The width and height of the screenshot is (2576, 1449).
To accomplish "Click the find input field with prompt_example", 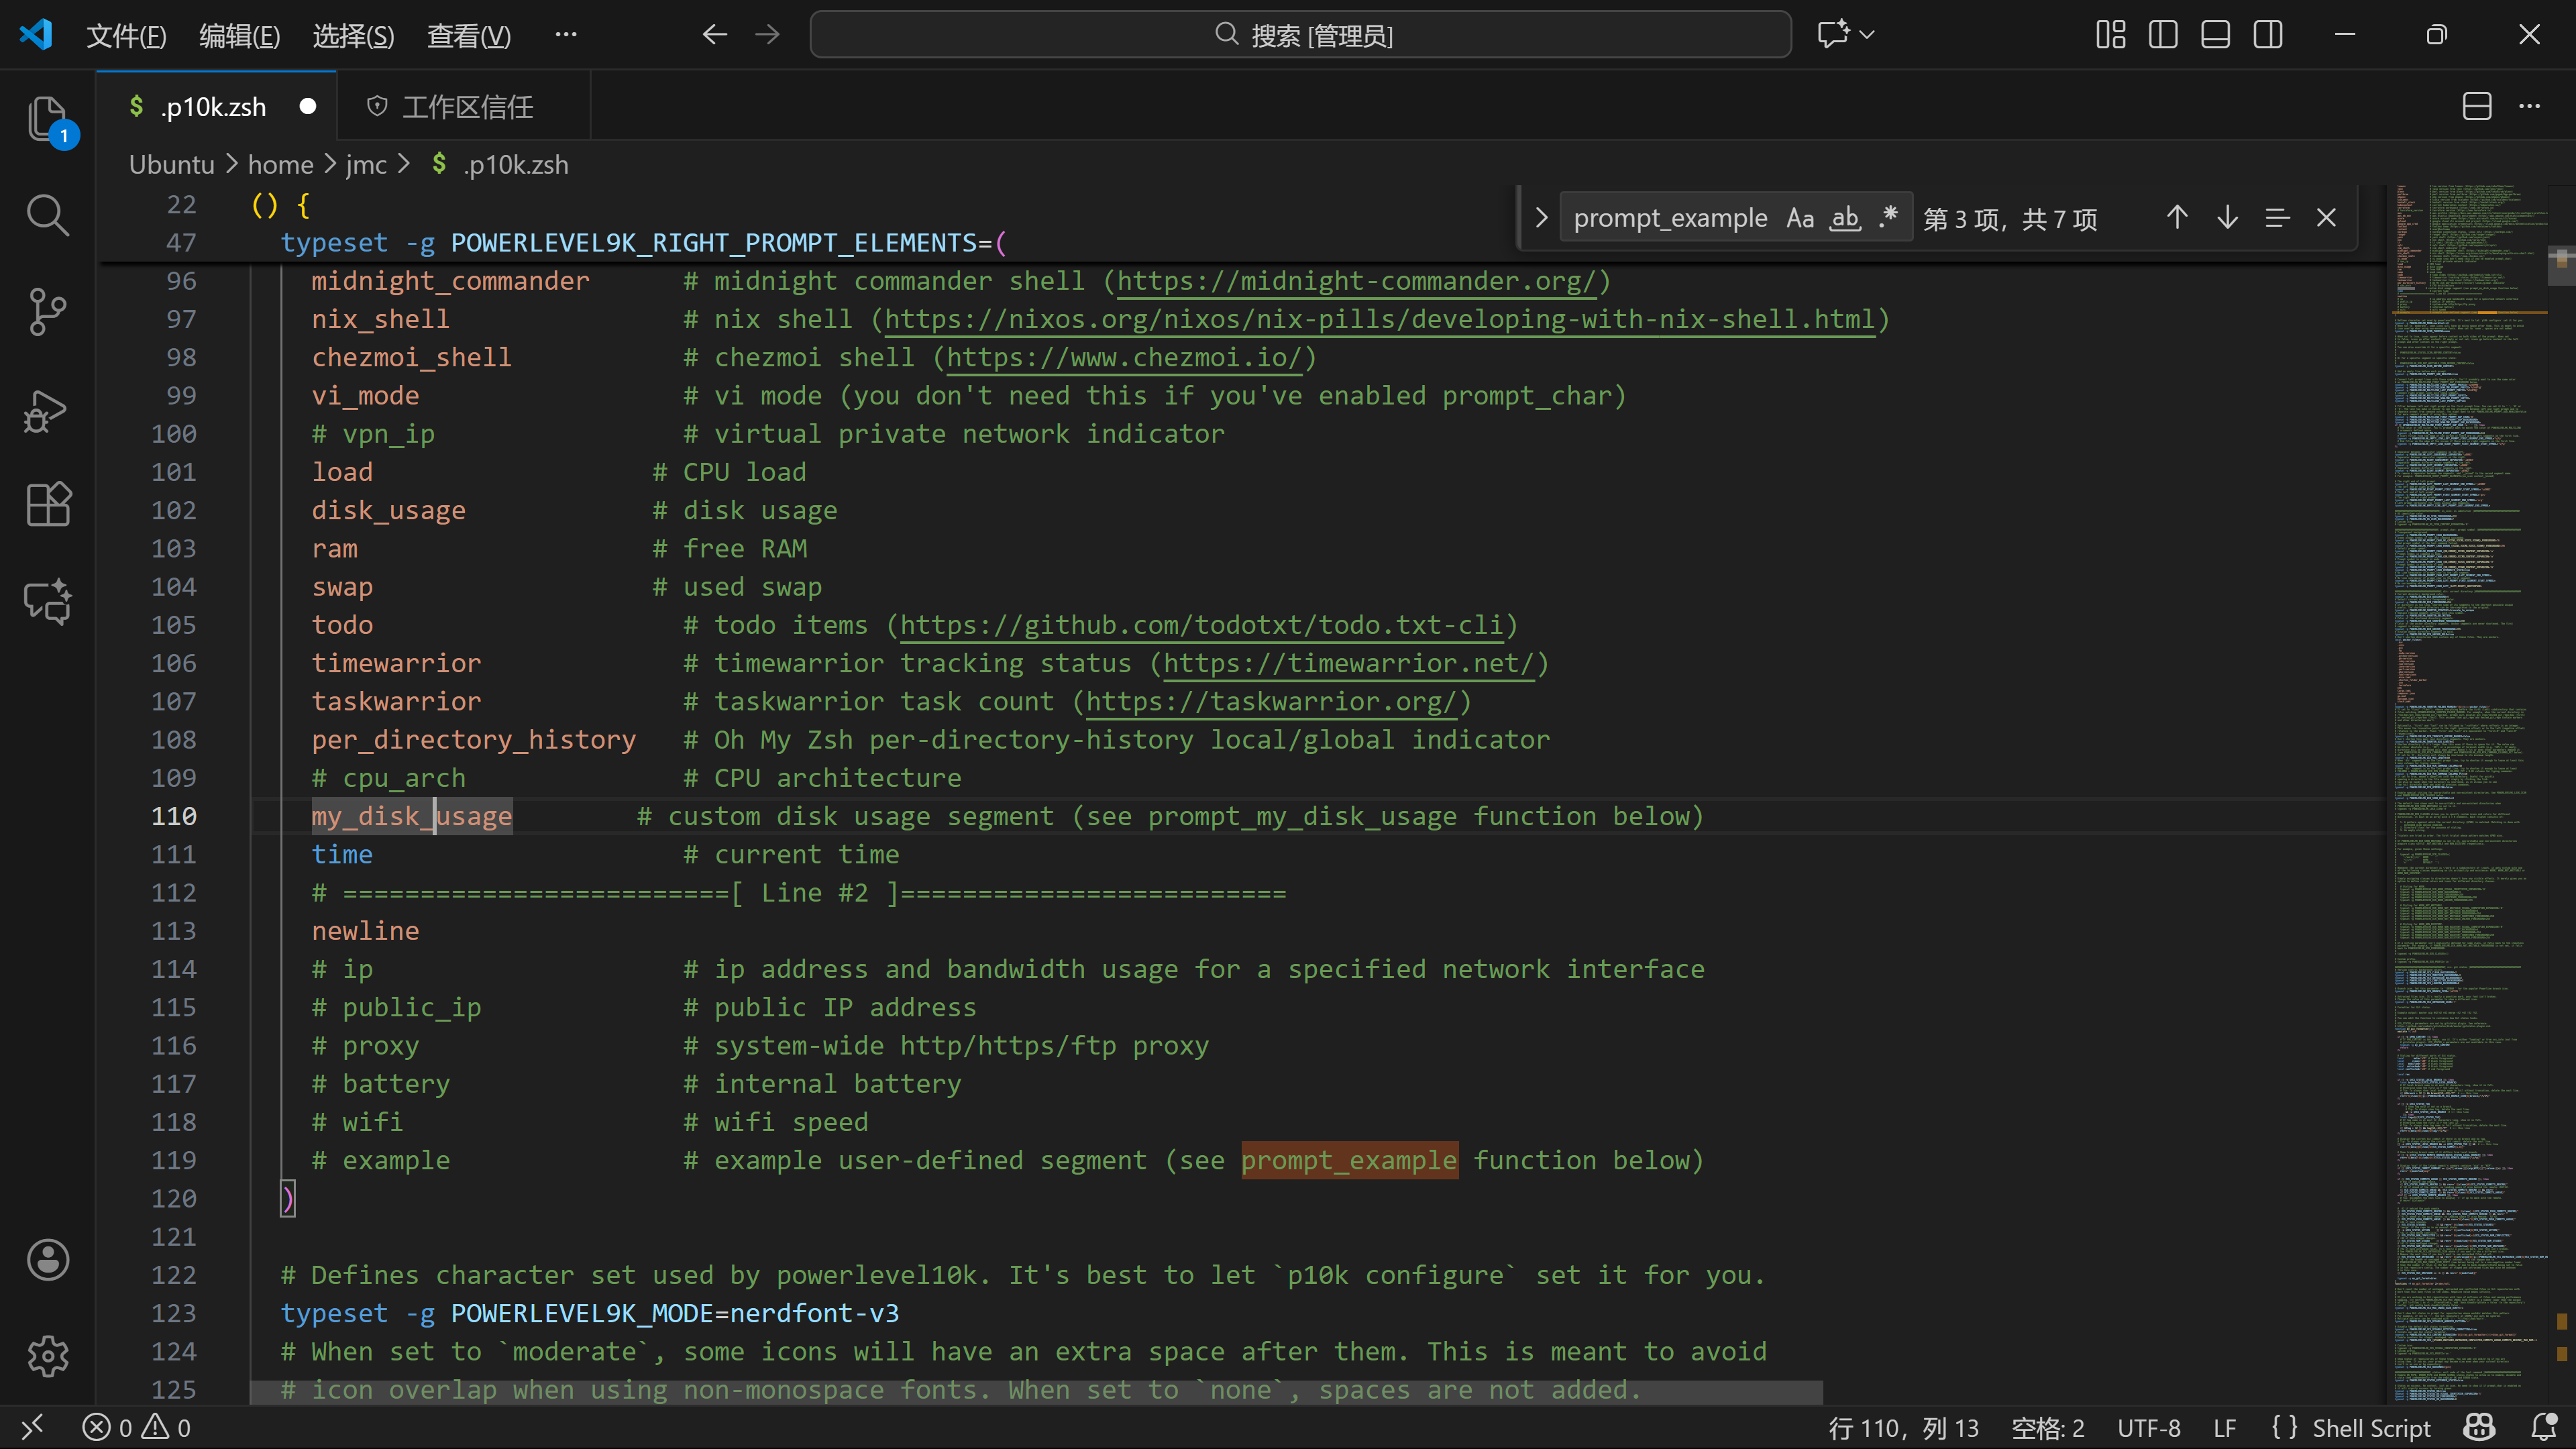I will [x=1670, y=218].
